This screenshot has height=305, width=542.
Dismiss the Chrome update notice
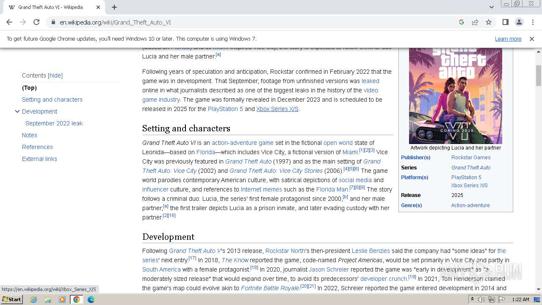tap(532, 39)
